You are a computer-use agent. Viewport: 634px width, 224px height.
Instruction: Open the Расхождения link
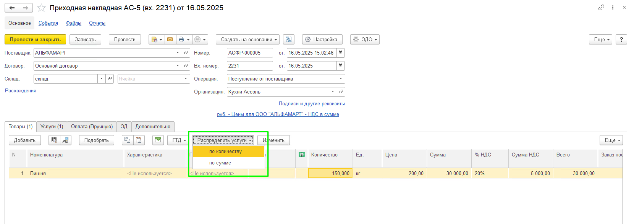coord(21,91)
